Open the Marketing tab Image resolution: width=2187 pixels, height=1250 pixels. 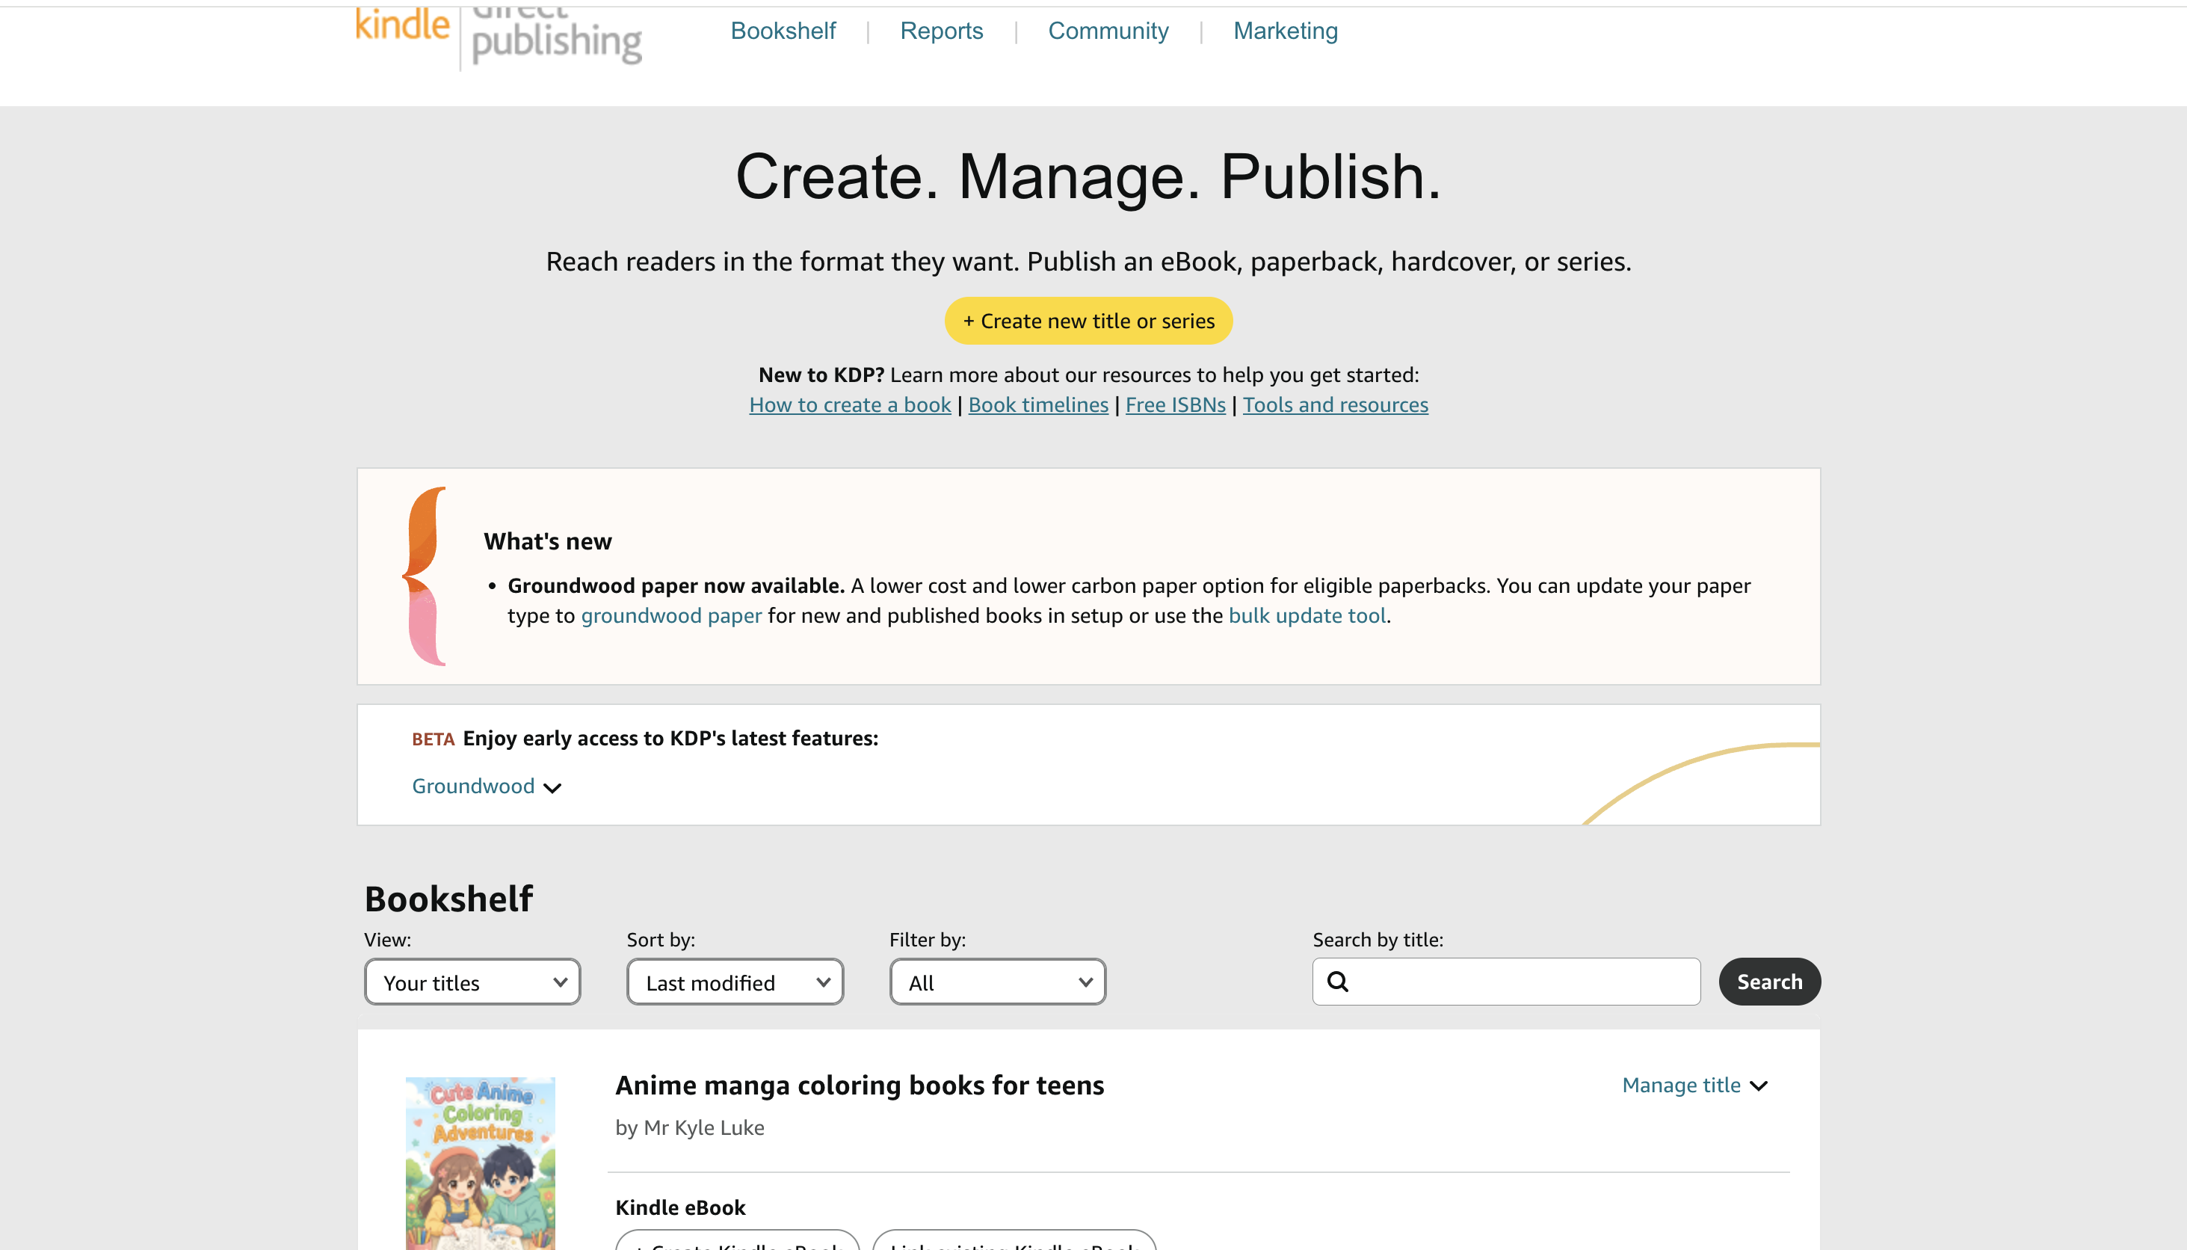coord(1285,31)
